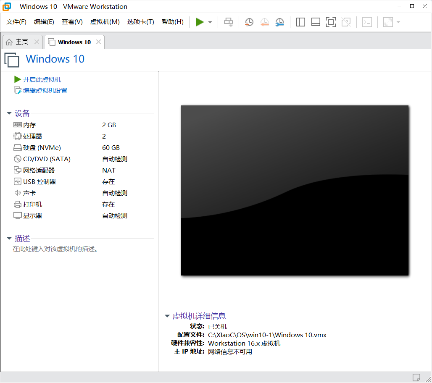
Task: Click the status bar message log icon
Action: (416, 377)
